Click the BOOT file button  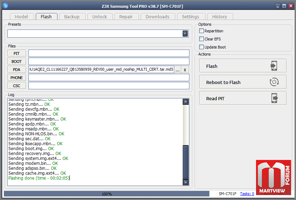16,62
